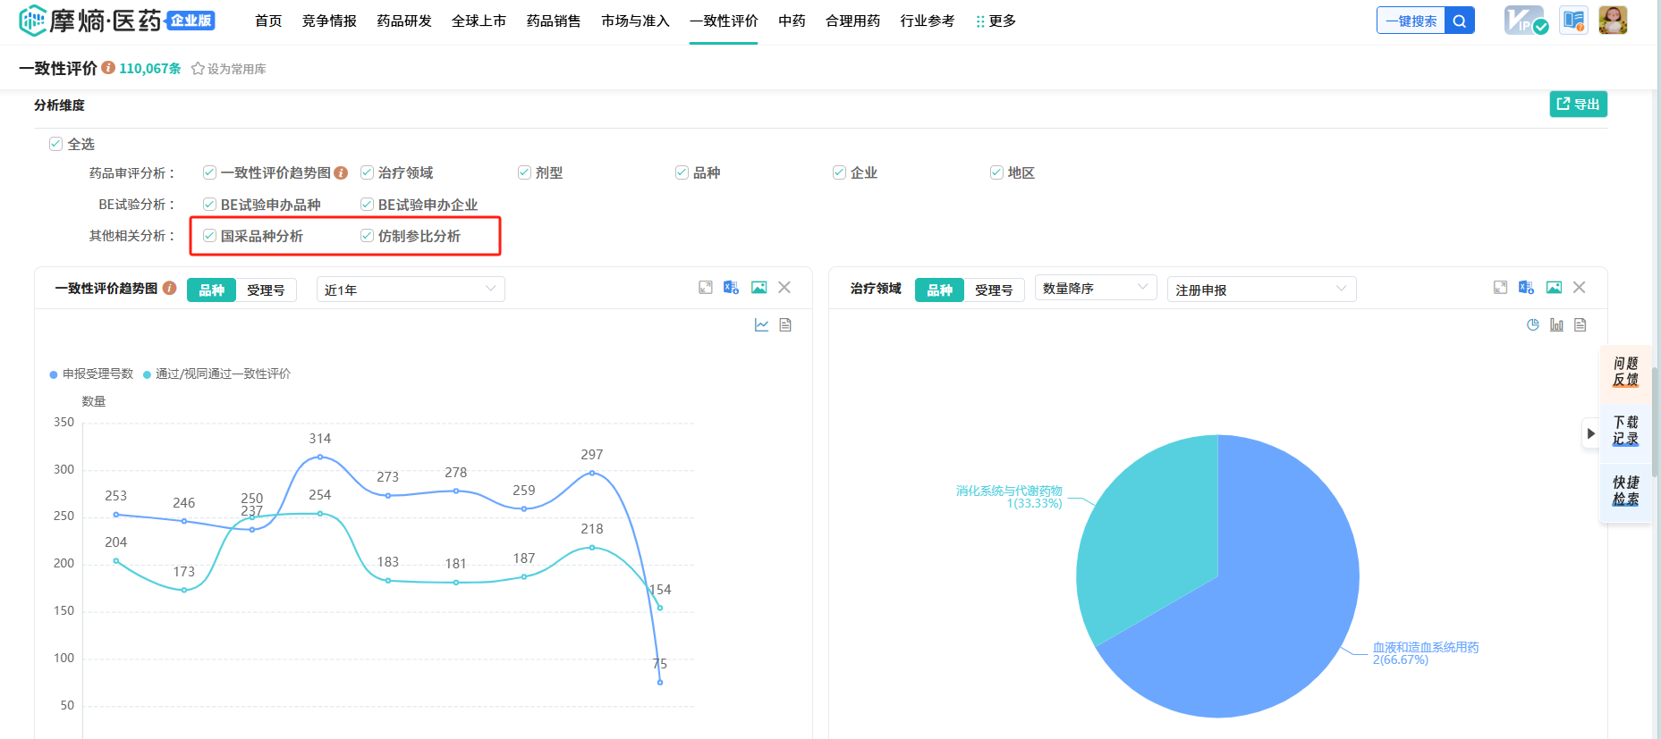Open 快捷检索 from the side panel
The height and width of the screenshot is (739, 1661).
point(1625,491)
